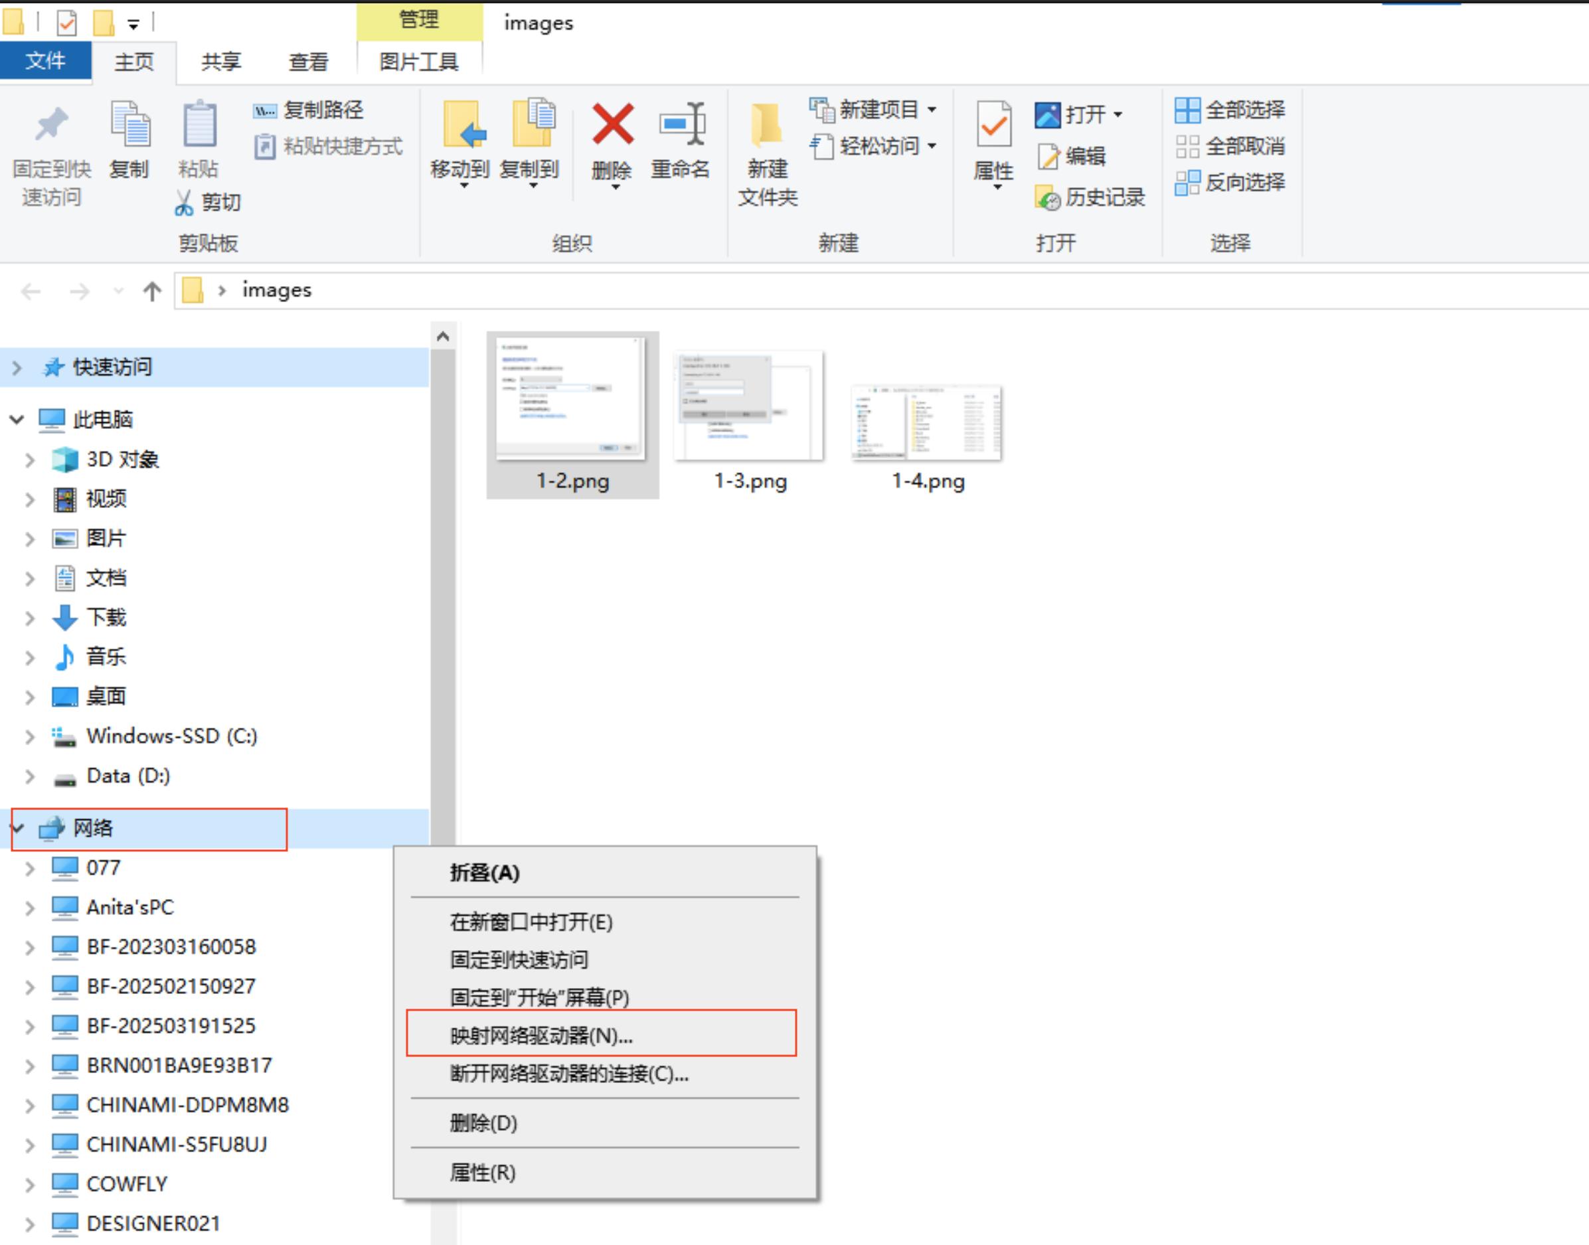Click the Cut scissors icon
Image resolution: width=1589 pixels, height=1245 pixels.
click(x=185, y=203)
